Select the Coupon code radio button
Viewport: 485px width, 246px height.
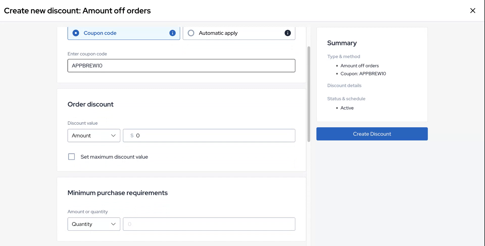pos(76,33)
